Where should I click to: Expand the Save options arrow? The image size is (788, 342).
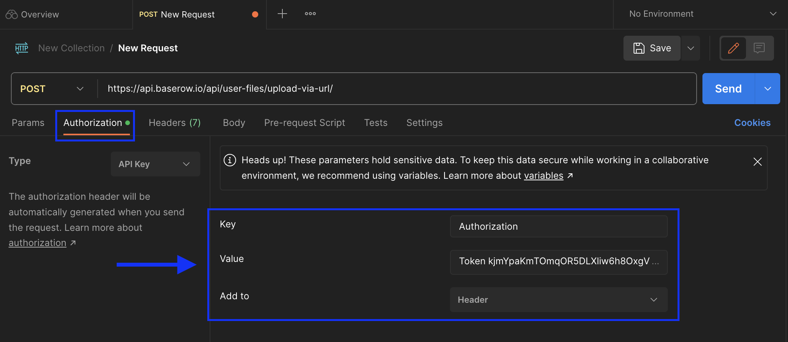(691, 48)
